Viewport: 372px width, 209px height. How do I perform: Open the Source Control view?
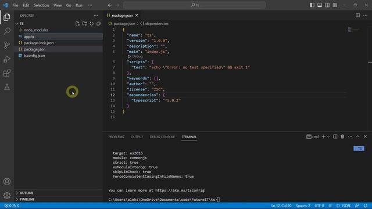tap(7, 45)
